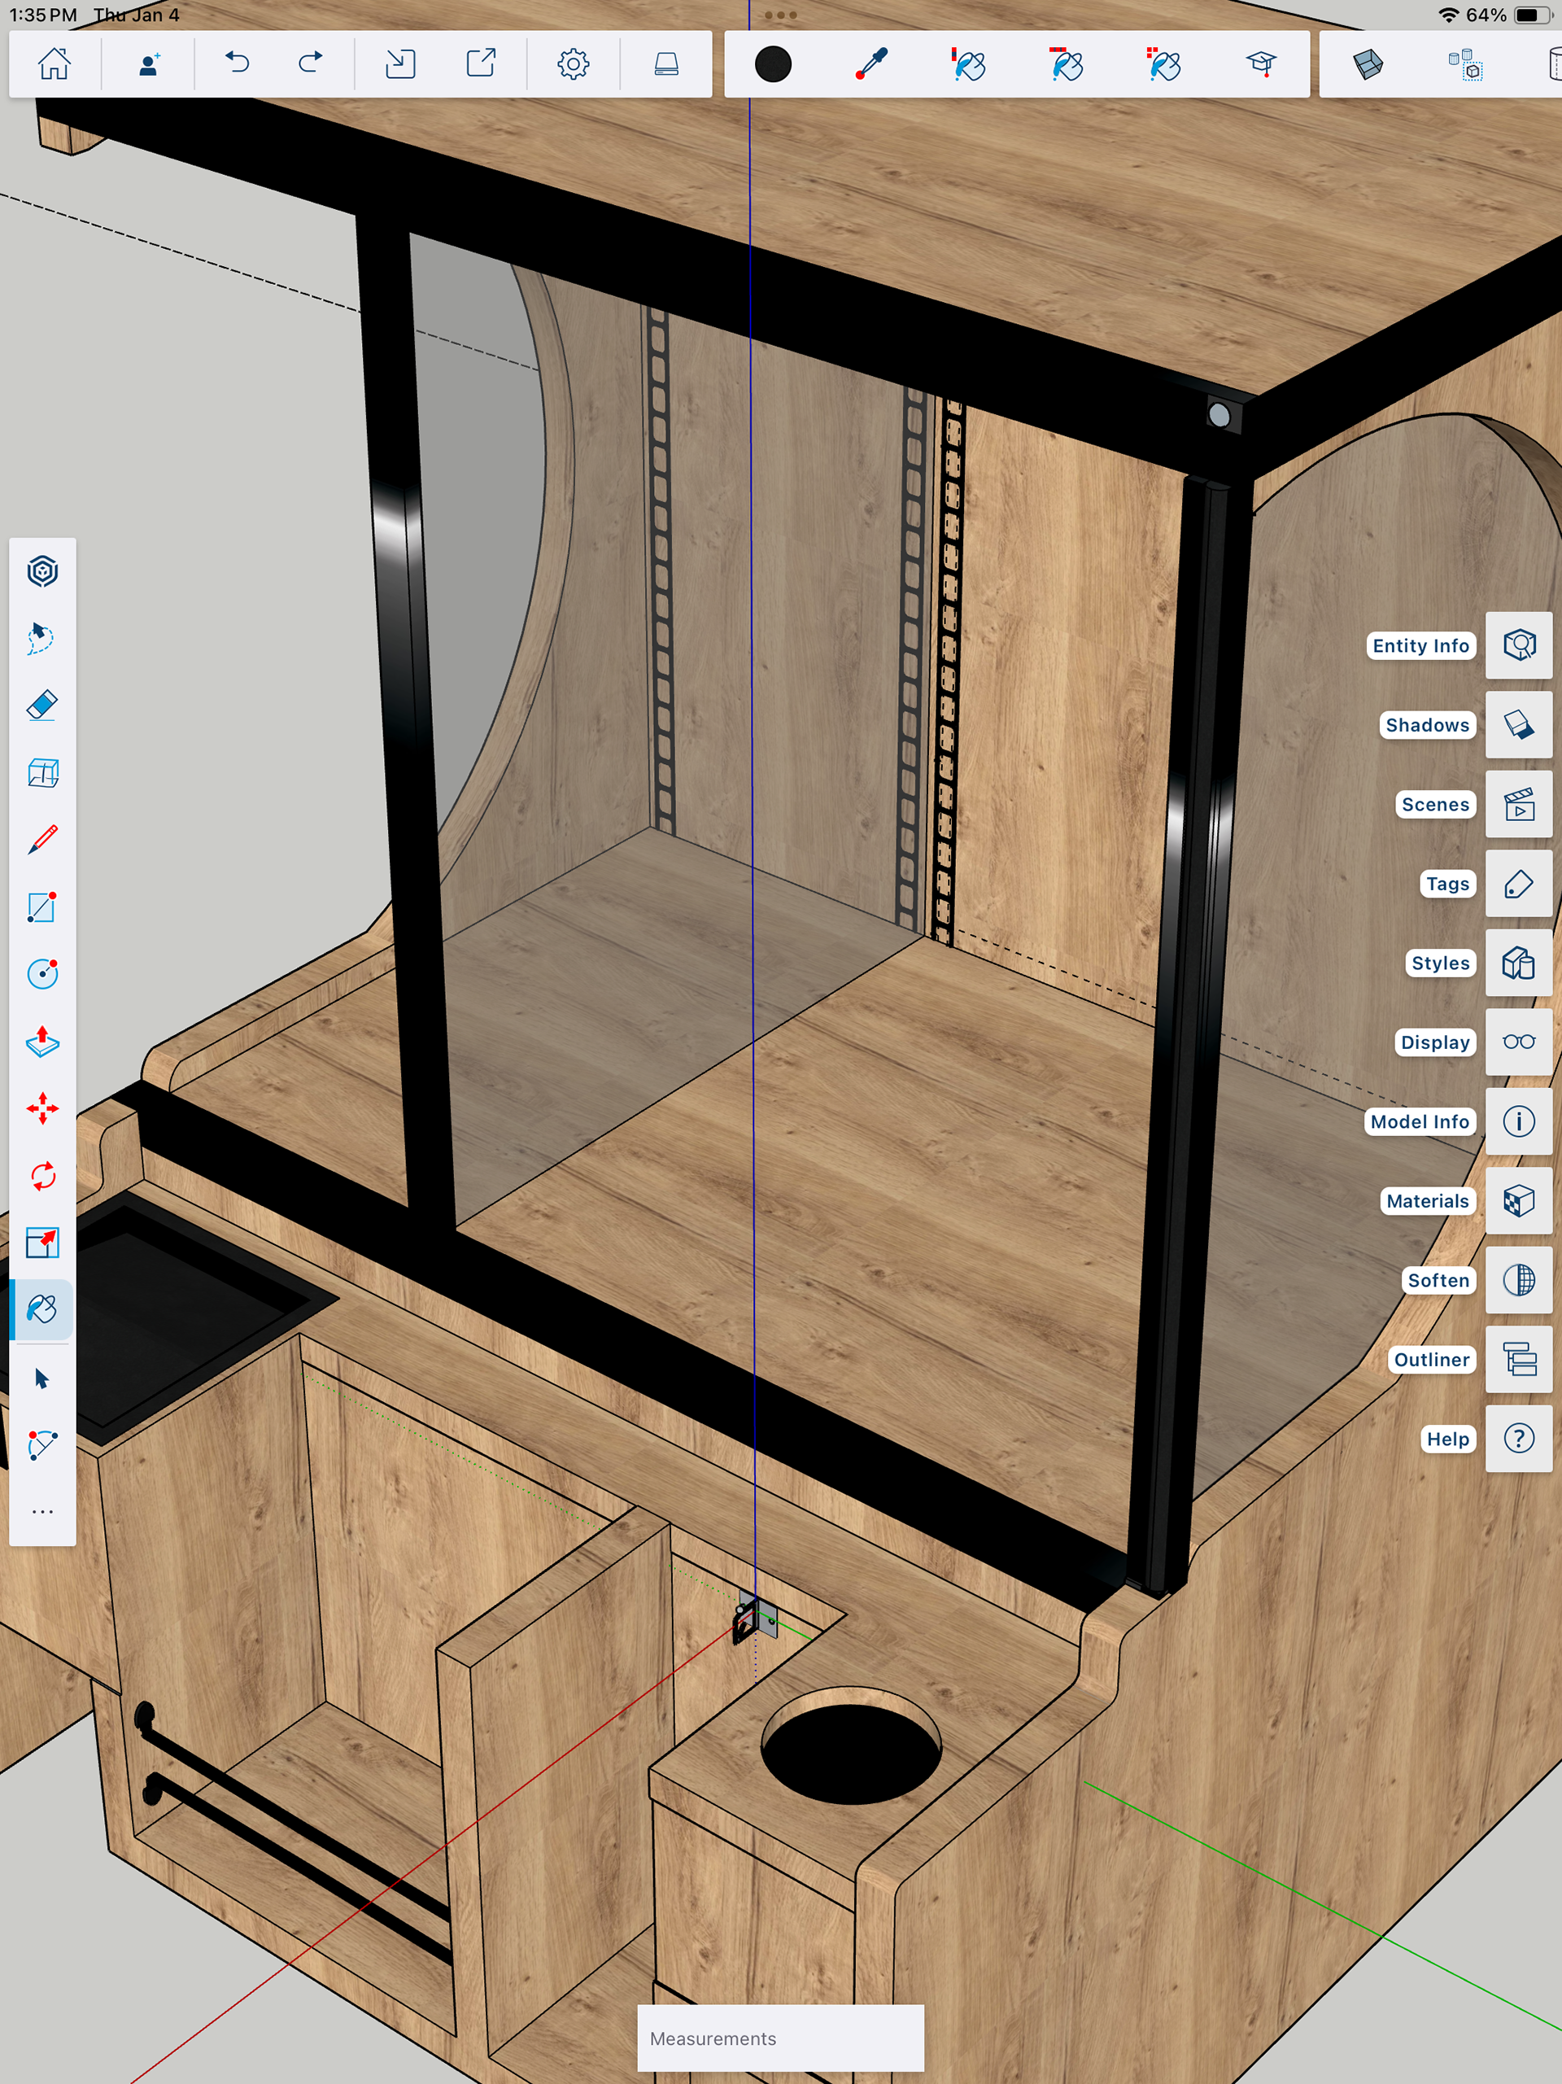Select the Line pencil tool

click(42, 840)
